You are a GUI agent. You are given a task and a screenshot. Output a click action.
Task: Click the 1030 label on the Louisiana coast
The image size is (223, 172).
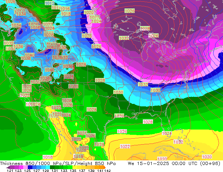pyautogui.click(x=119, y=115)
